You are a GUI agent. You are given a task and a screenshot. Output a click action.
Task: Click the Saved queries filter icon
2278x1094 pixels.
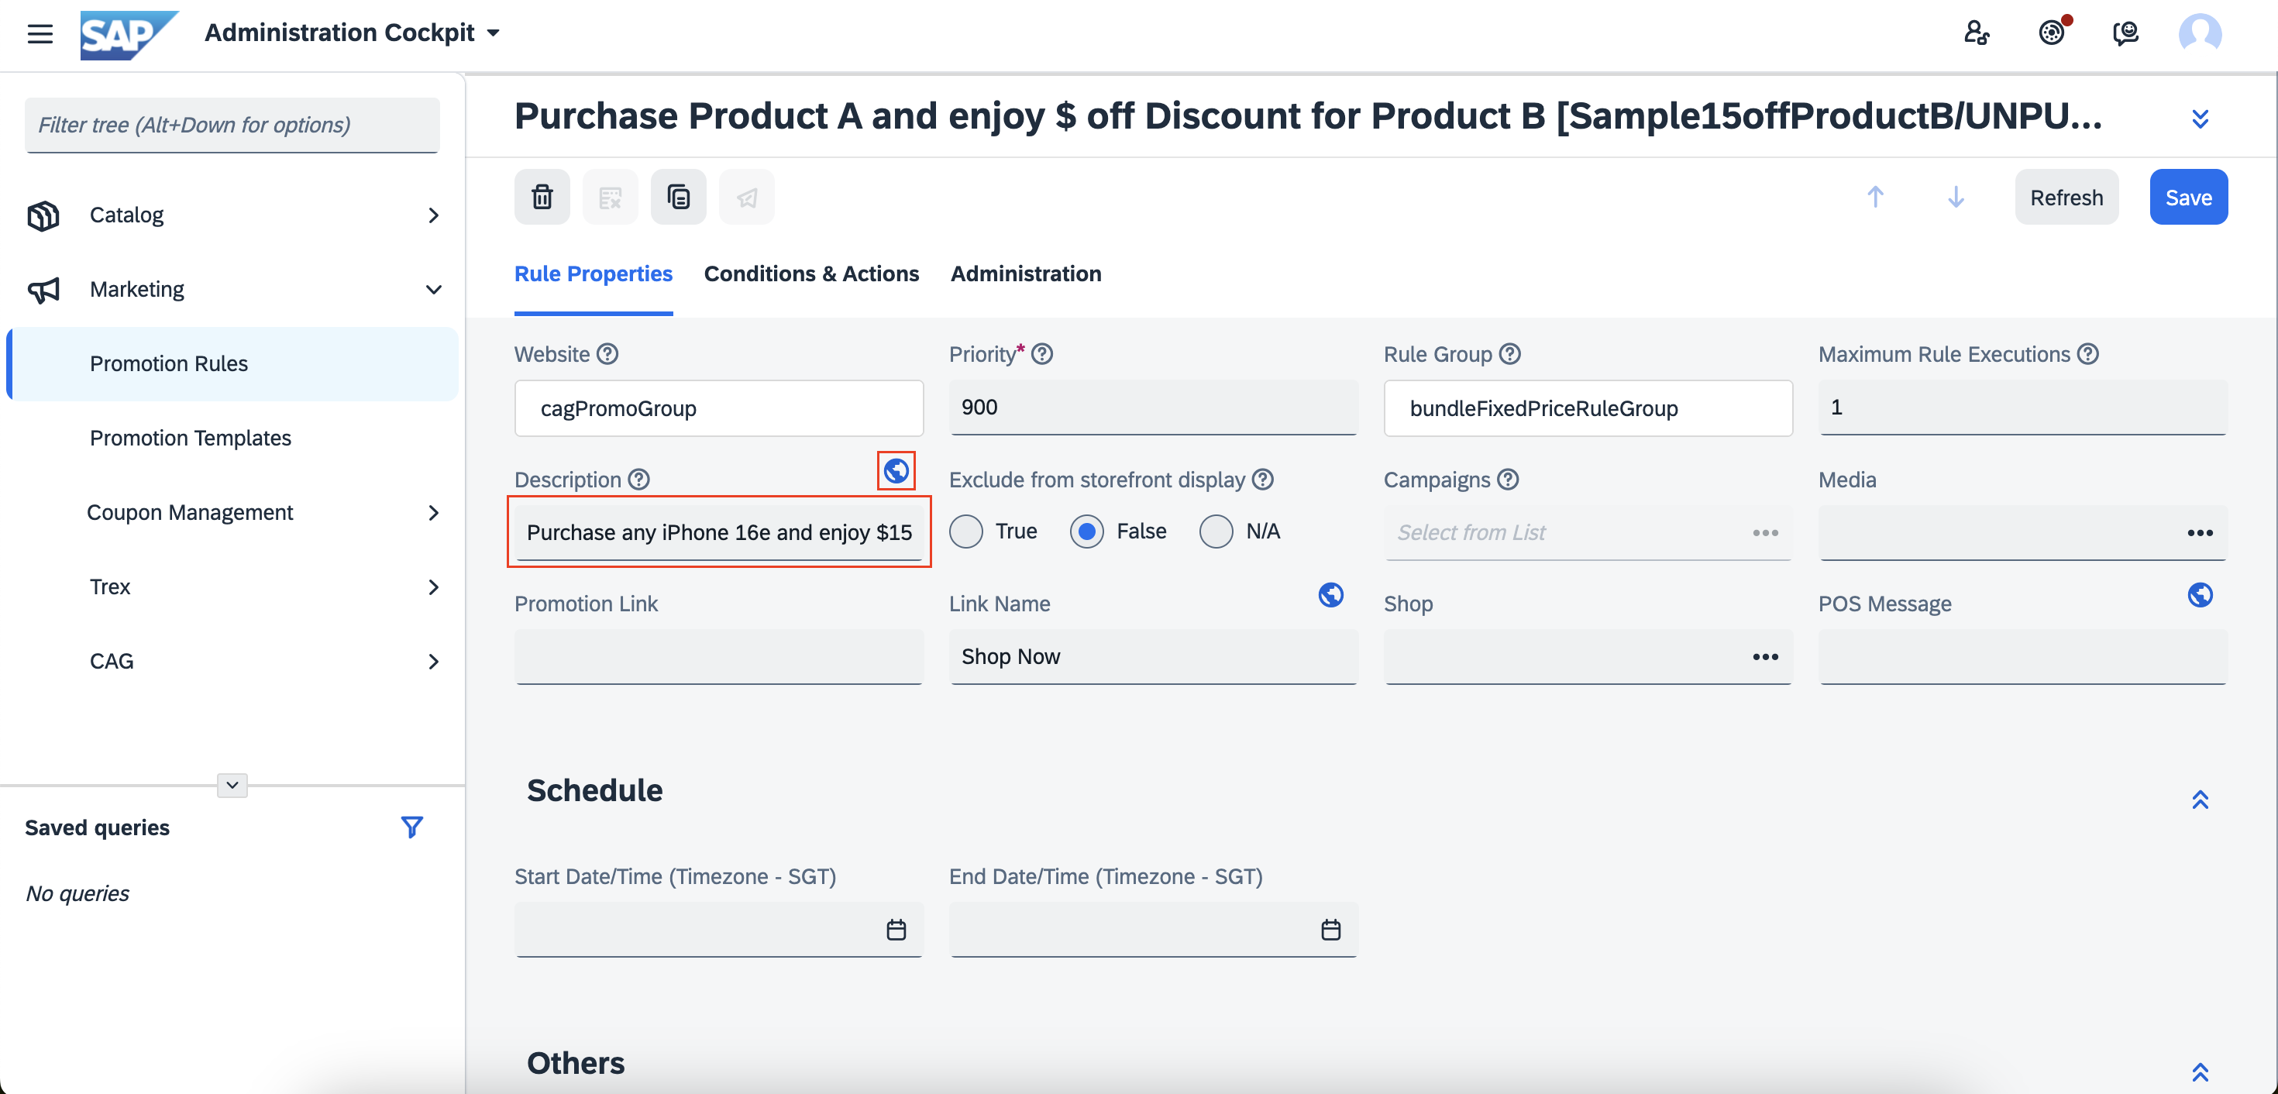point(411,827)
